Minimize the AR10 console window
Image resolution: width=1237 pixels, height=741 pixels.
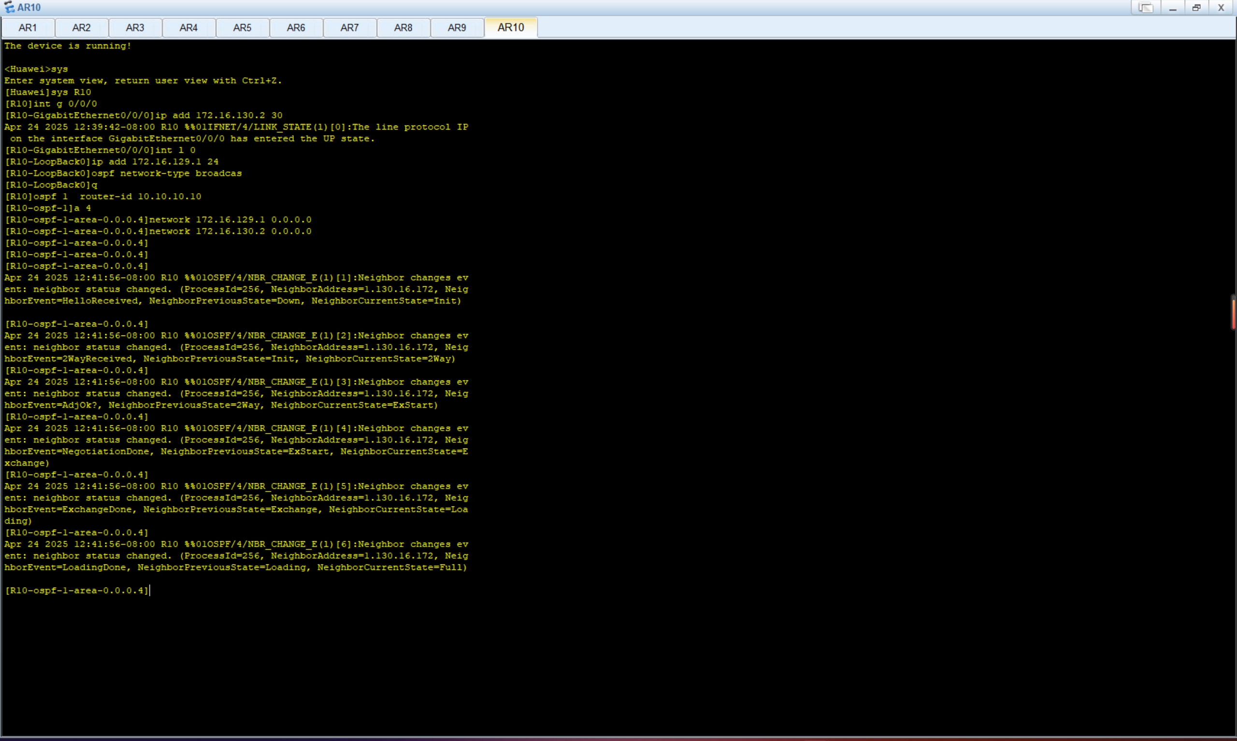[x=1173, y=8]
